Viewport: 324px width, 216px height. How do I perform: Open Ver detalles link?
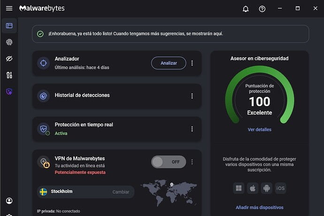tap(260, 130)
